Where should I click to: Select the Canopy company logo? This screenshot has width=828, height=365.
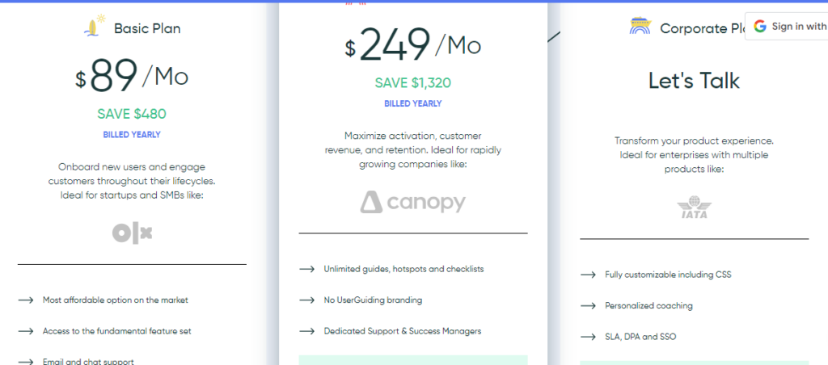click(412, 202)
